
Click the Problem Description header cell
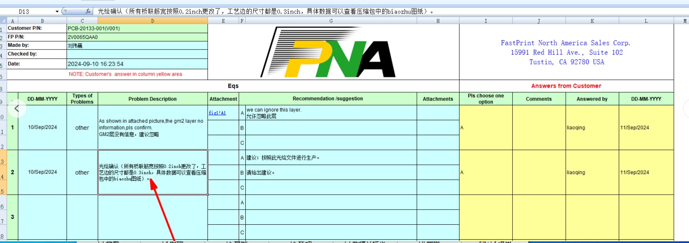click(x=152, y=99)
